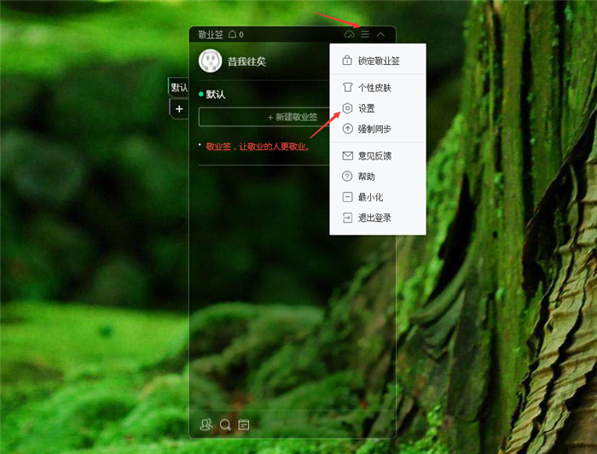
Task: Open 个性皮肤 menu entry
Action: point(378,88)
